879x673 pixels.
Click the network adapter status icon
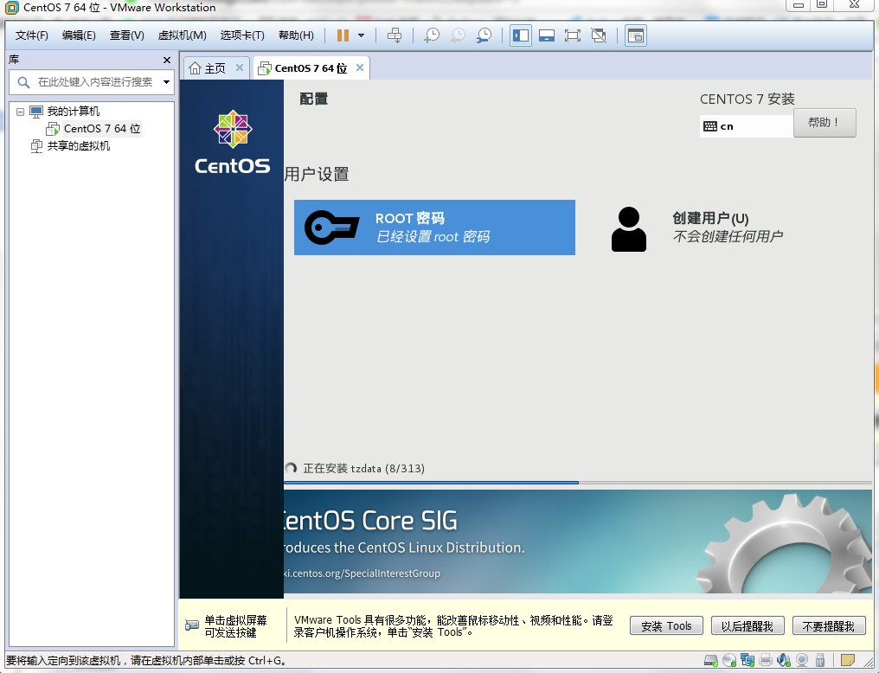[747, 661]
